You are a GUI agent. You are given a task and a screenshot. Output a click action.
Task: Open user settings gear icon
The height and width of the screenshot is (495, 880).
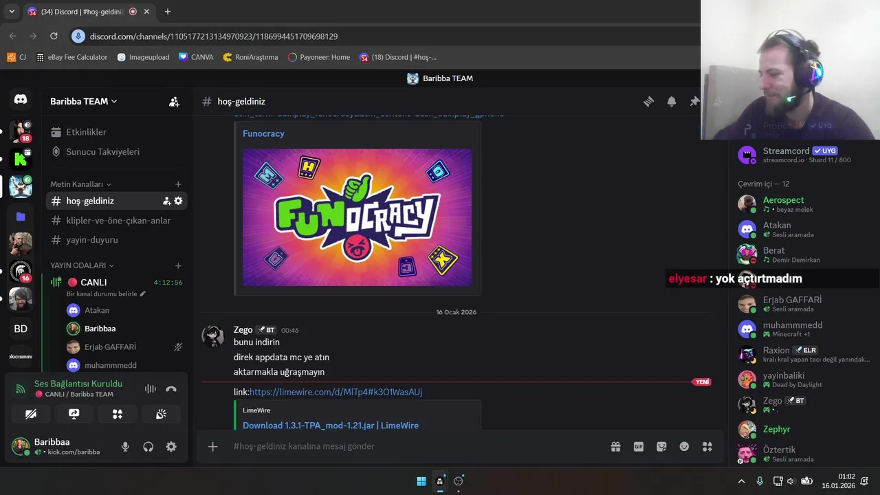tap(171, 447)
